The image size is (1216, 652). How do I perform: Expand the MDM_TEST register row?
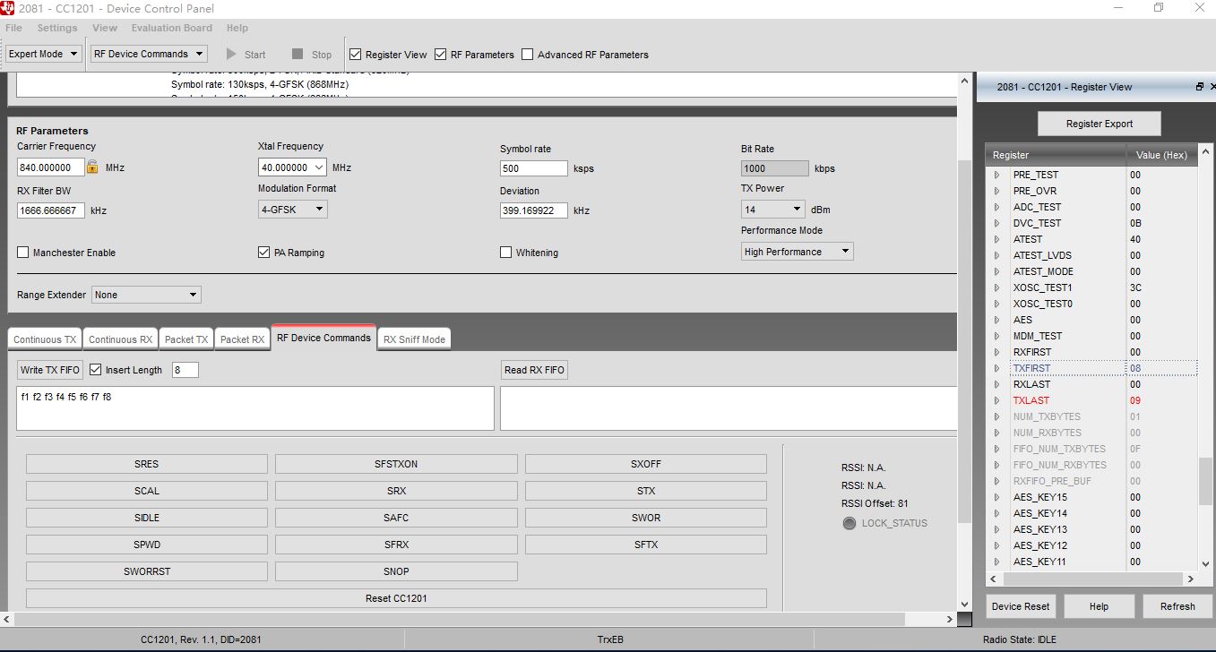pos(996,336)
